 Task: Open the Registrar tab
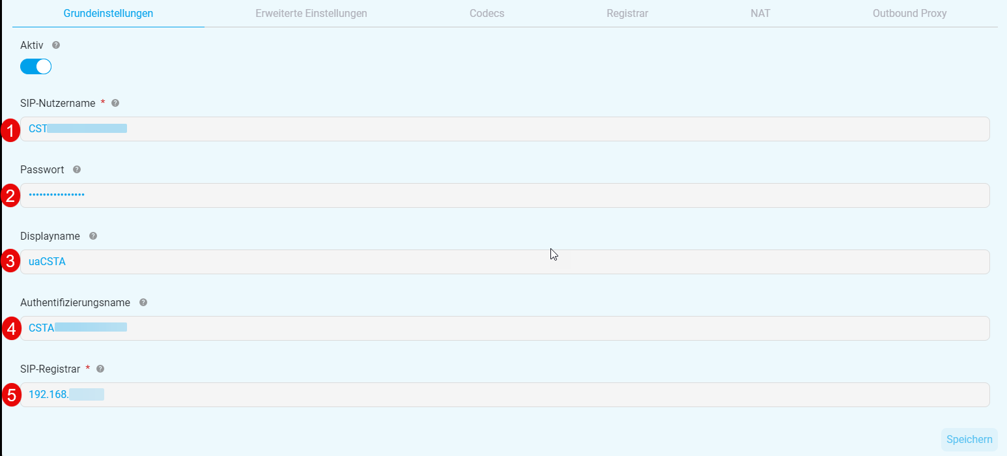pos(627,13)
